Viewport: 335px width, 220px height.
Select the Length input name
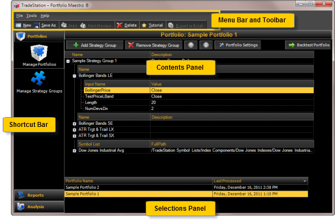point(91,102)
